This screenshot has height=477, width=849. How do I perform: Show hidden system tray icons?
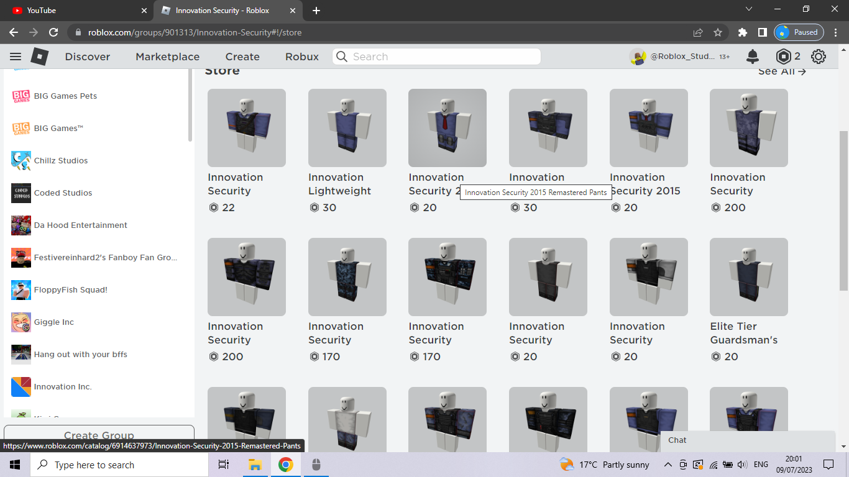(668, 465)
